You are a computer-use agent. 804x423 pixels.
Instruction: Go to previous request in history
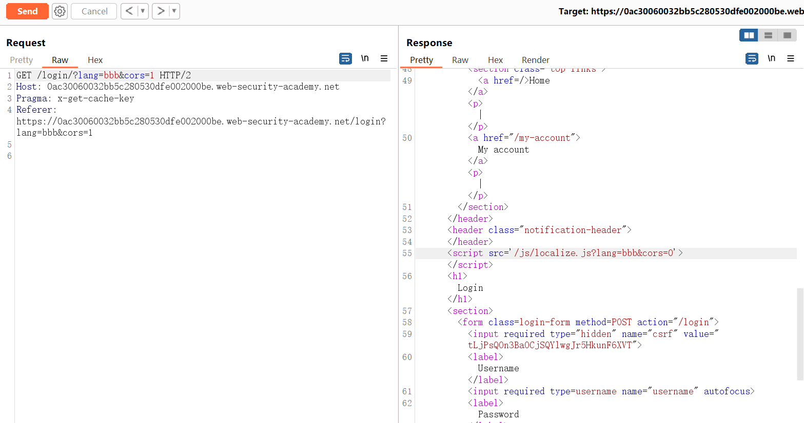[129, 11]
